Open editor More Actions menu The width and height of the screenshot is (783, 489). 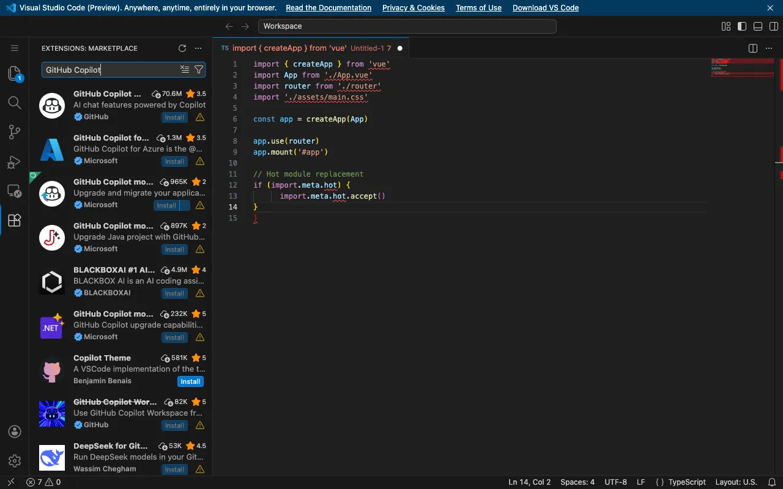click(769, 48)
